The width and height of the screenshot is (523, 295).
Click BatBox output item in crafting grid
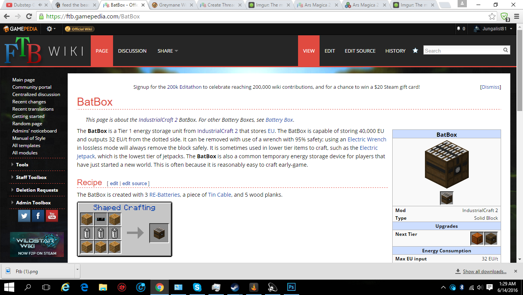coord(159,233)
